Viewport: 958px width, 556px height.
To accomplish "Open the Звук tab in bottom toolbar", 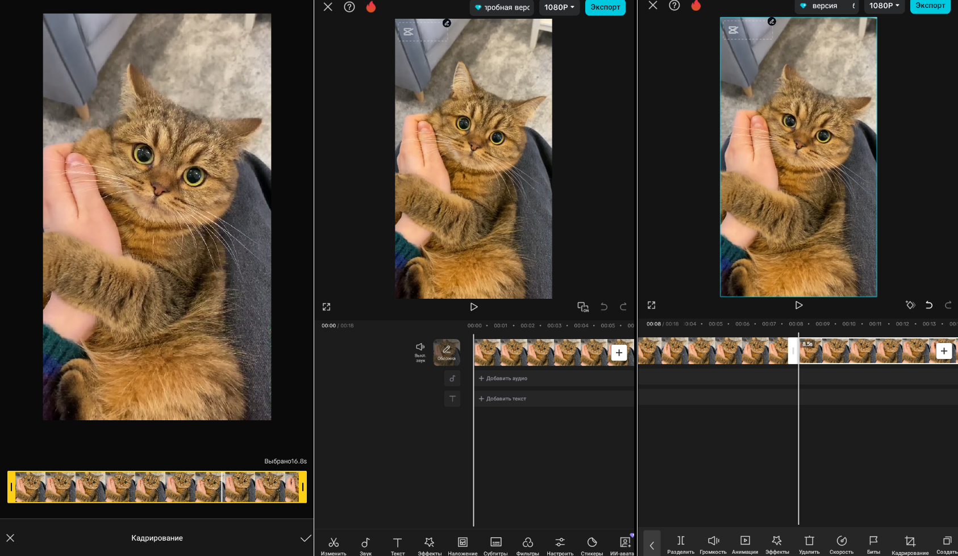I will pyautogui.click(x=365, y=545).
